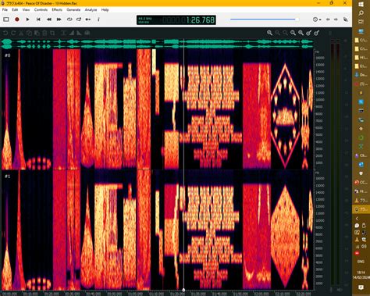Click the Undo icon in edit toolbar
Image resolution: width=370 pixels, height=296 pixels.
(x=5, y=33)
